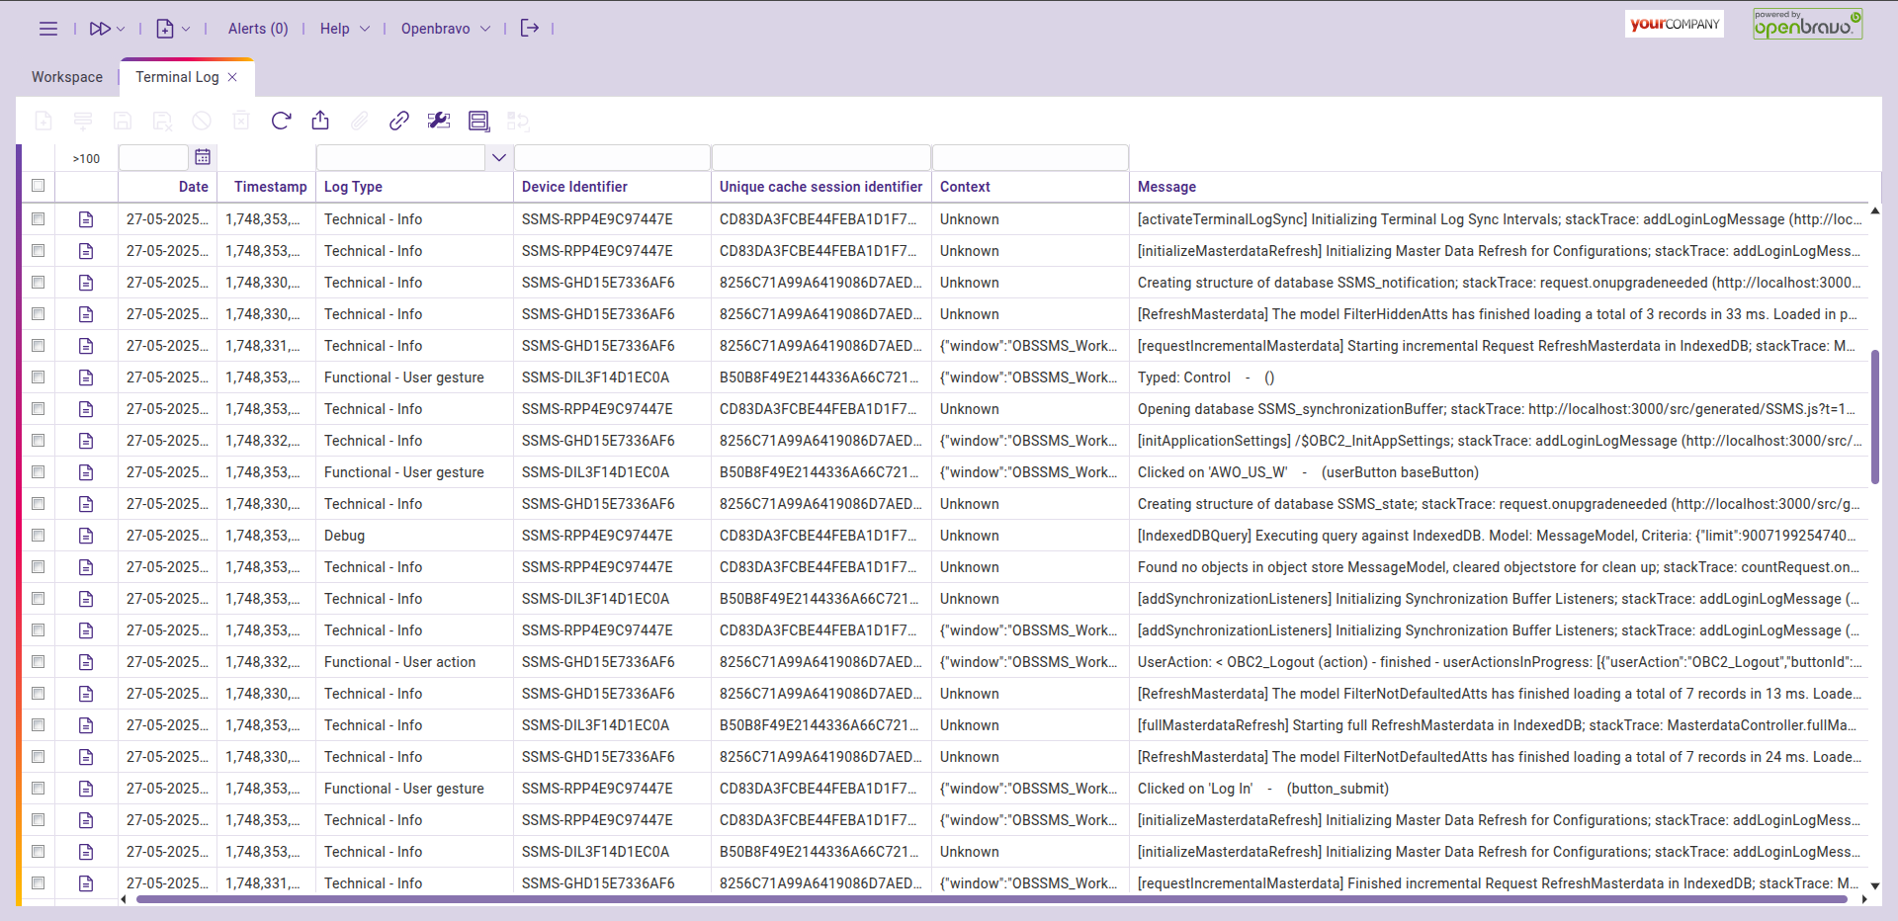
Task: Click the manage views icon
Action: coord(478,121)
